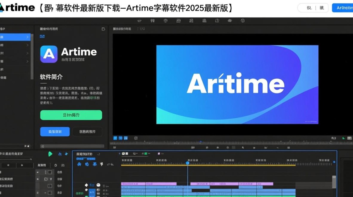Open the globe icon on the top toolbar
This screenshot has width=353, height=197.
point(243,20)
